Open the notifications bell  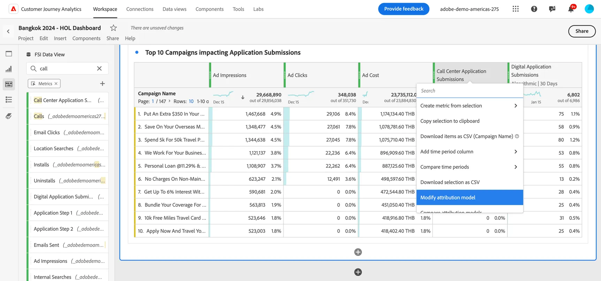pyautogui.click(x=571, y=9)
